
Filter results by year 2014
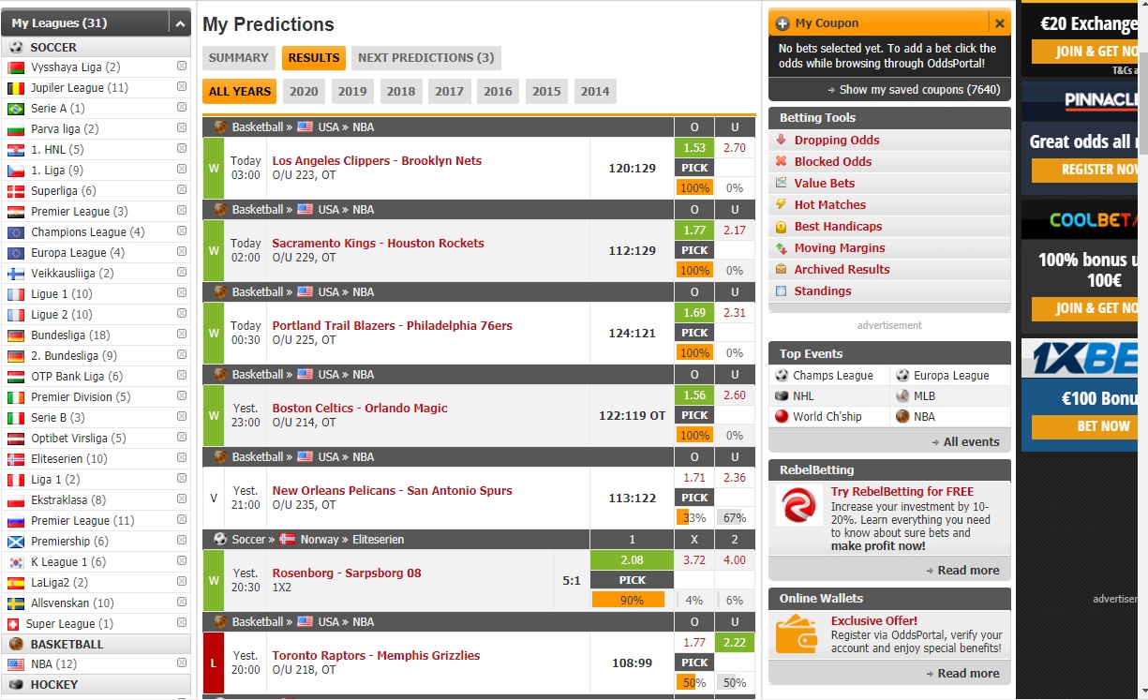[595, 91]
